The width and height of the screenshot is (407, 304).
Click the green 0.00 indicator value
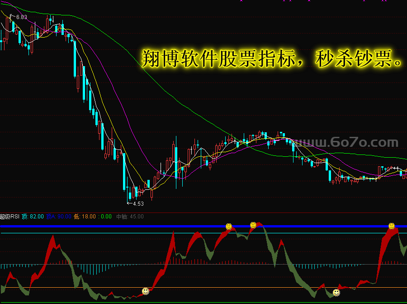tap(106, 217)
